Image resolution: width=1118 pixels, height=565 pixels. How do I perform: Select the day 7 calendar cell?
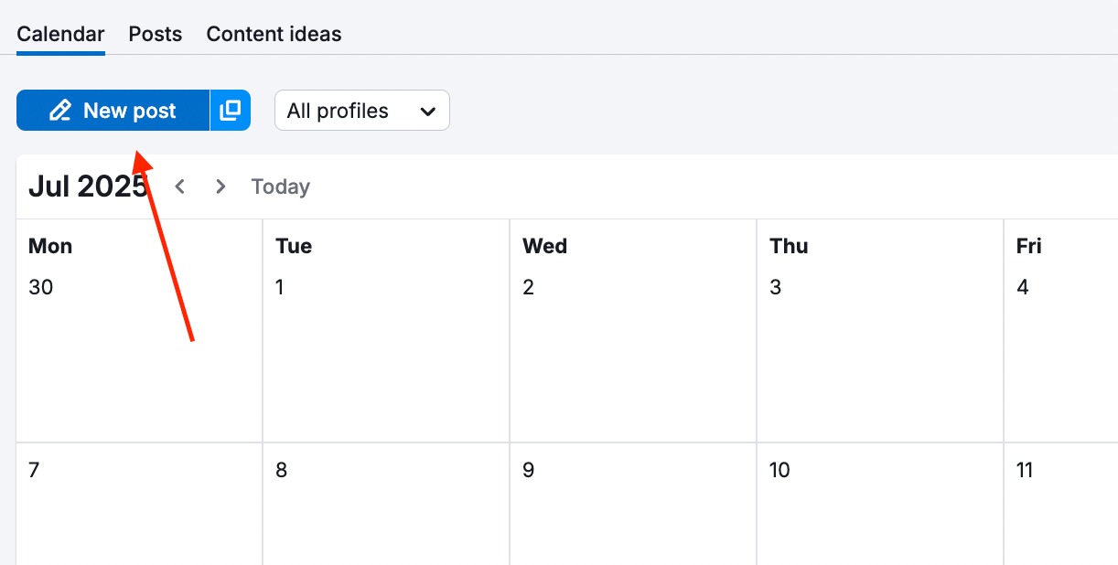pos(139,512)
